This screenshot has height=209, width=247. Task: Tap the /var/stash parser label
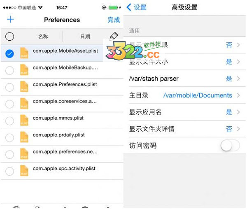154,79
